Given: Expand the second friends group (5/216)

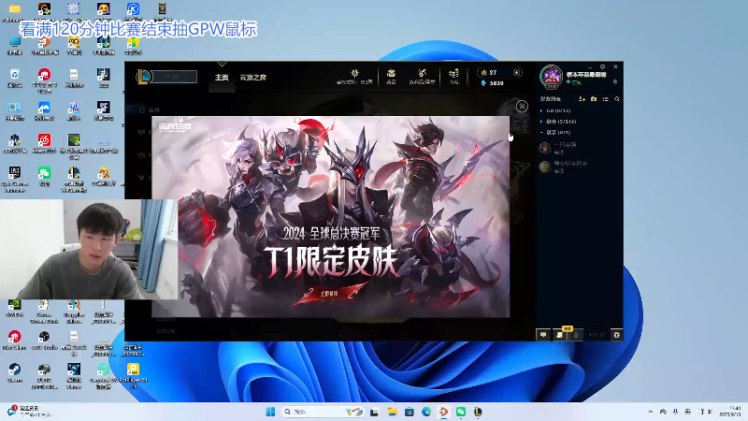Looking at the screenshot, I should 558,122.
